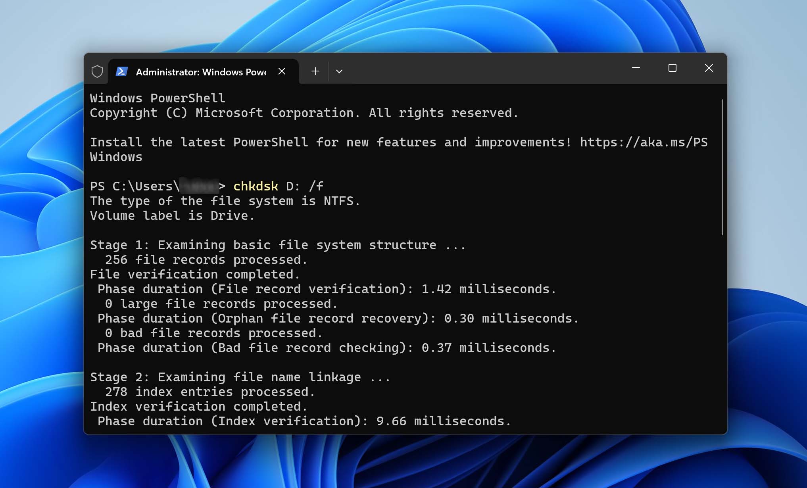Click the Index verification completed line

(x=198, y=406)
